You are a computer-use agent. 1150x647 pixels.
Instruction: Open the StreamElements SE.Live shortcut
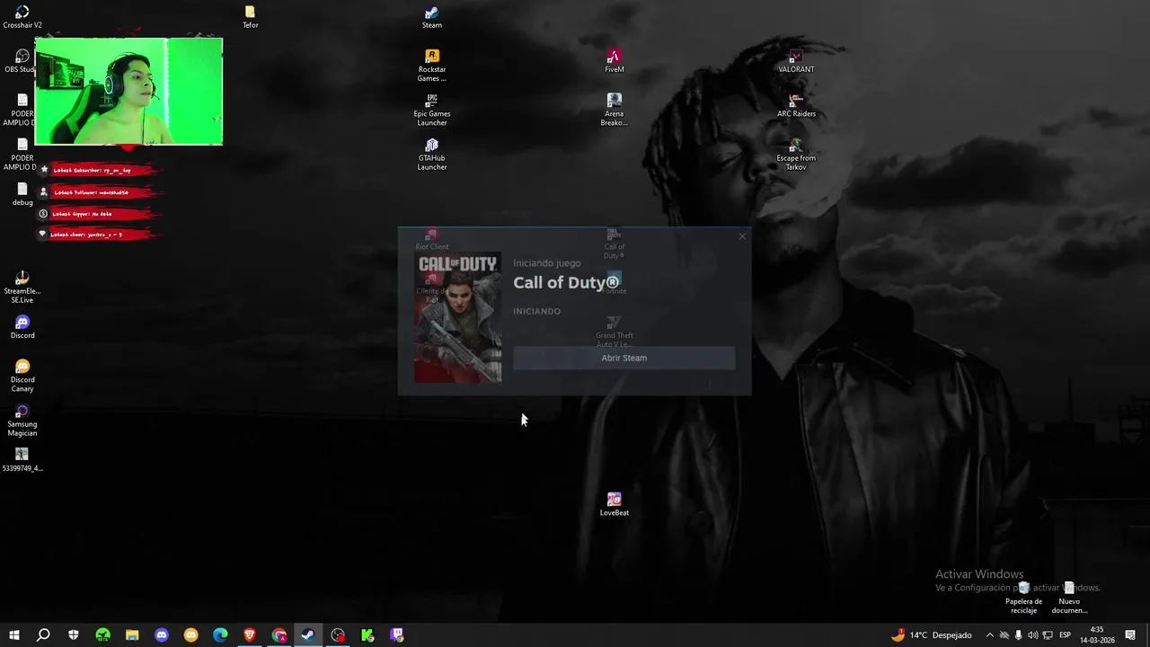(x=22, y=288)
